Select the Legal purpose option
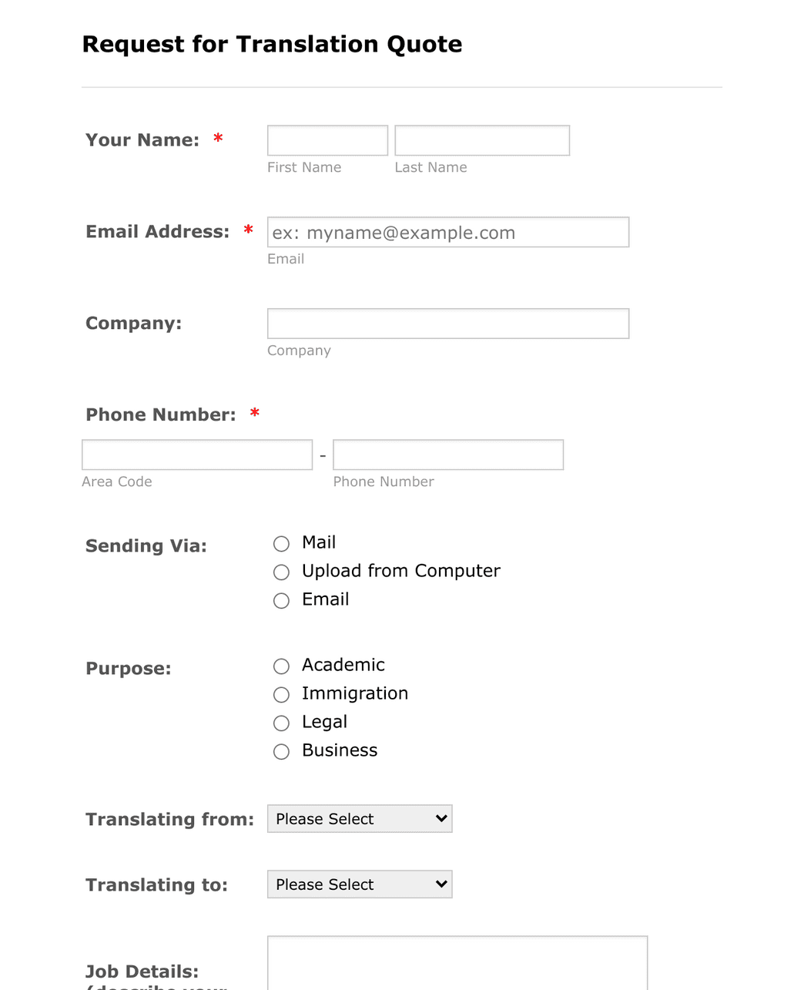This screenshot has height=990, width=804. point(281,723)
